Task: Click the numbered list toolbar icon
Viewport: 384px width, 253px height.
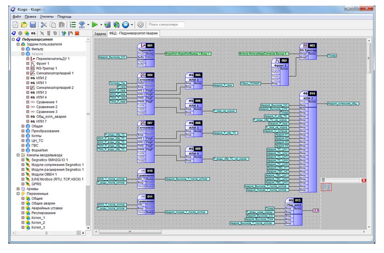Action: pyautogui.click(x=72, y=25)
